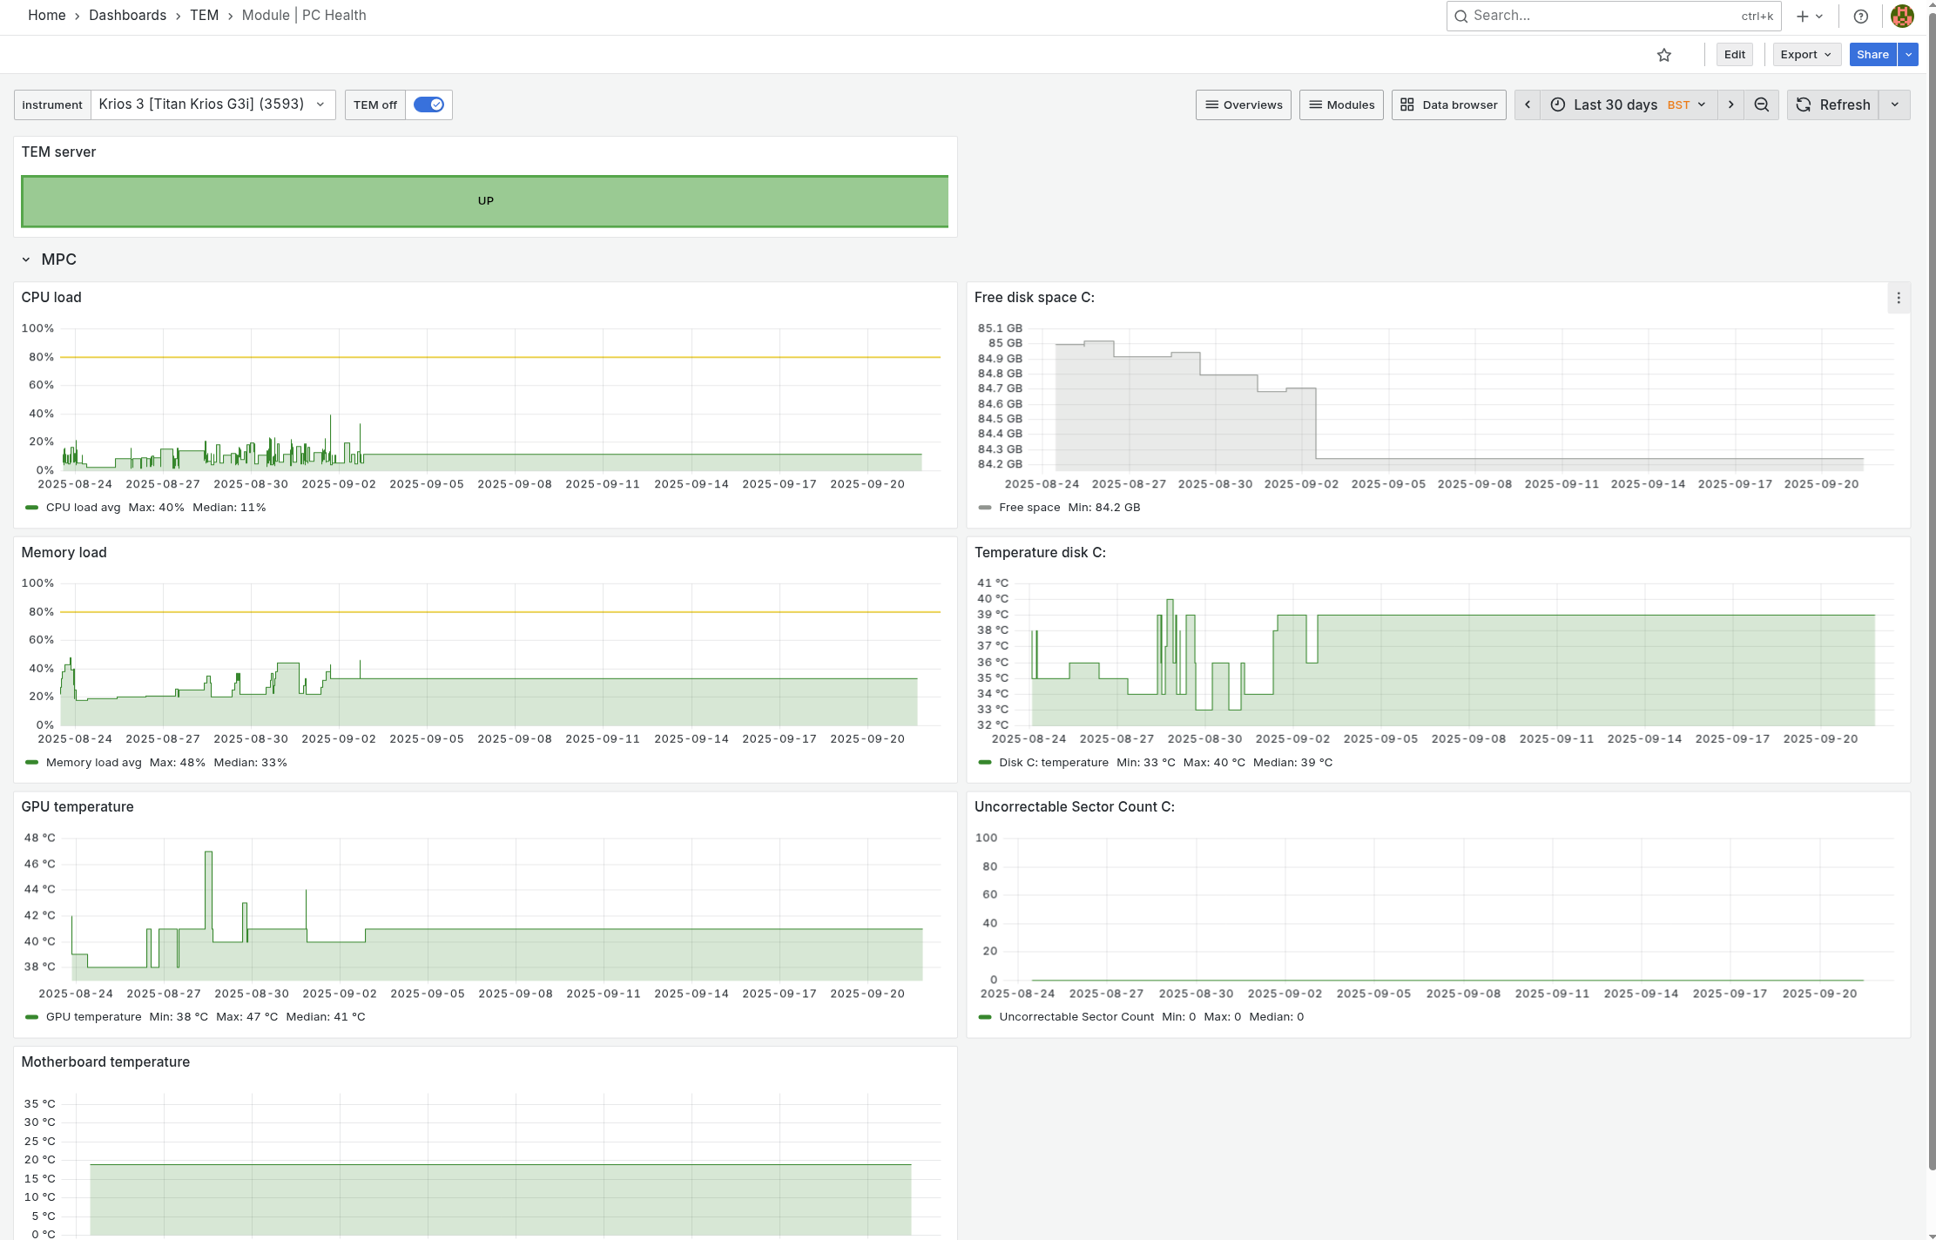Go to Dashboards breadcrumb
1936x1240 pixels.
(127, 16)
